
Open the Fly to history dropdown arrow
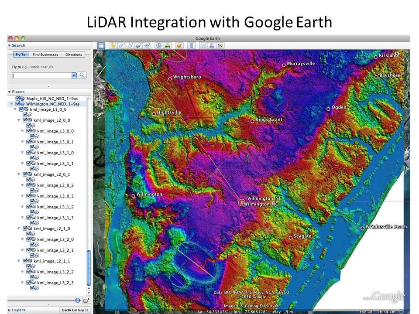point(74,75)
